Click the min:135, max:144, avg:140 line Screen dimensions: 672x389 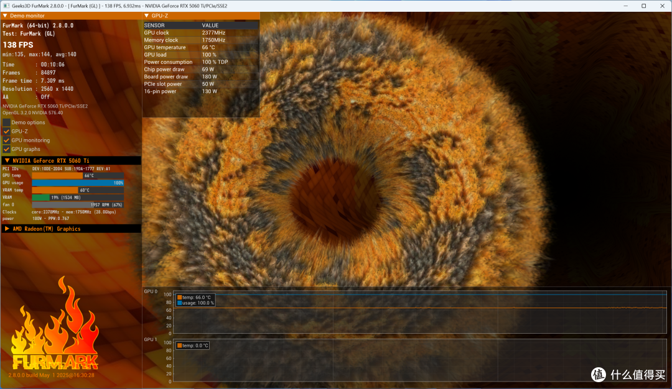click(x=39, y=54)
